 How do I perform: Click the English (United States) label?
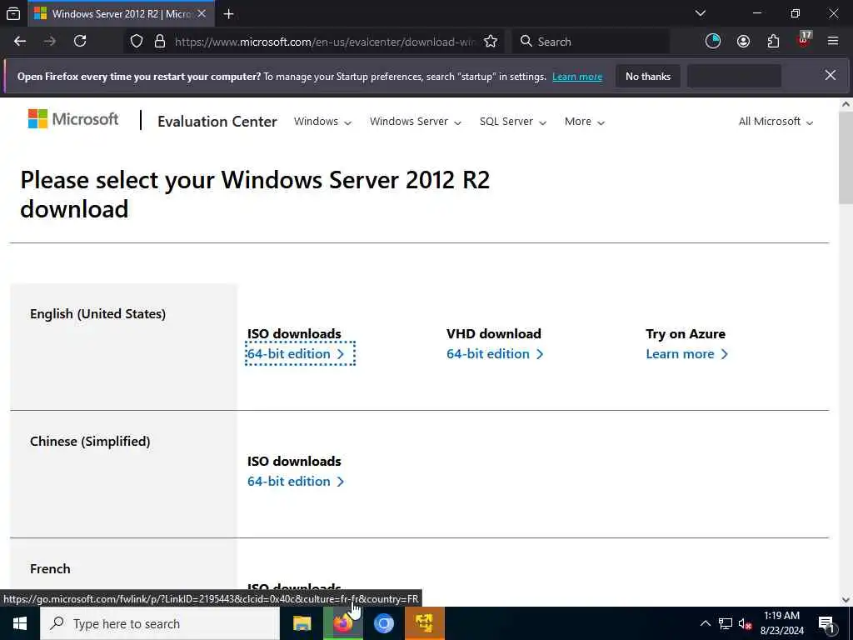point(98,313)
